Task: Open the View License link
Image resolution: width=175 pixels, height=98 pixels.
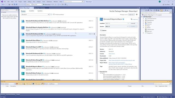Action: pos(112,54)
